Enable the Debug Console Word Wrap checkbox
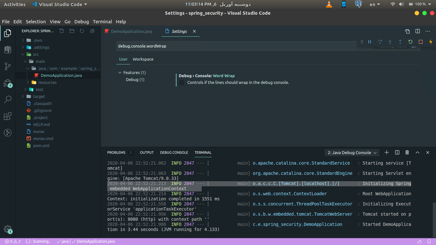436x245 pixels. 181,82
